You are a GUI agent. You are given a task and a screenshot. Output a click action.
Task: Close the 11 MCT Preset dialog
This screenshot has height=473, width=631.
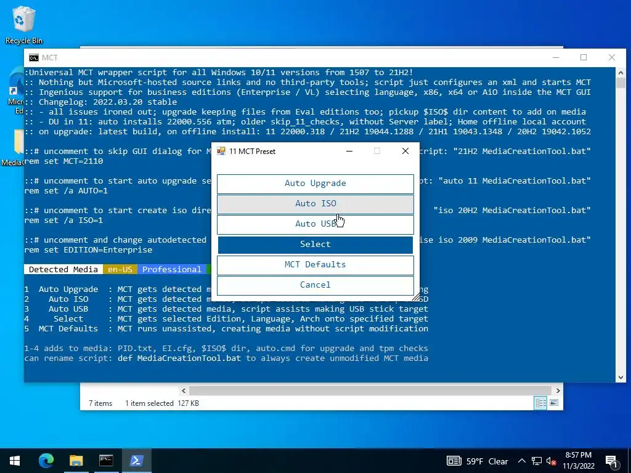click(x=405, y=151)
